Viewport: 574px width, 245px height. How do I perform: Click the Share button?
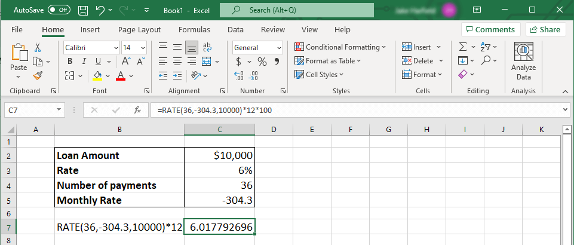pos(545,29)
